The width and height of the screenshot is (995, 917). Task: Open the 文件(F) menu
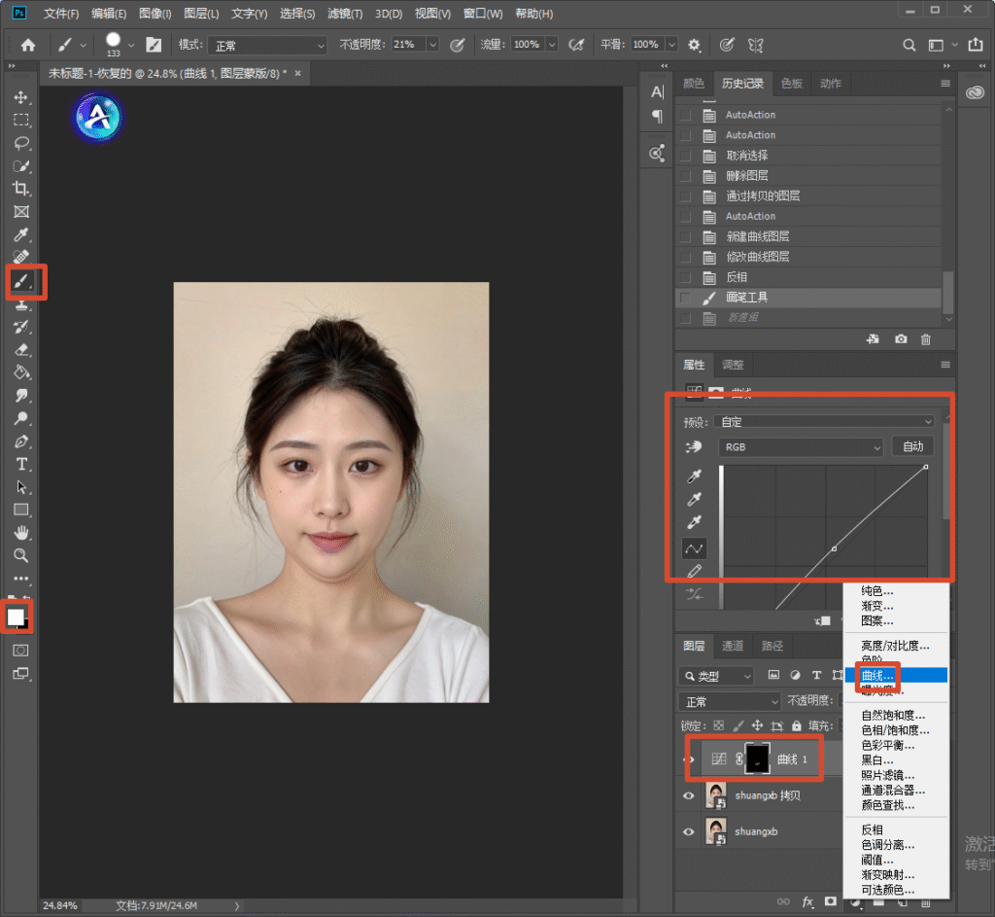pos(61,14)
